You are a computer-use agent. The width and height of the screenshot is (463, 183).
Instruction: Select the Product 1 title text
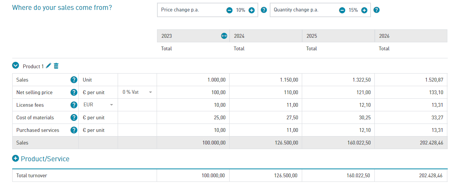click(x=33, y=66)
